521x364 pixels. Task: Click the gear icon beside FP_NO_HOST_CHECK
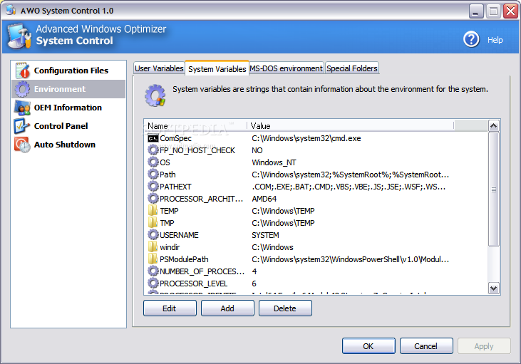153,150
